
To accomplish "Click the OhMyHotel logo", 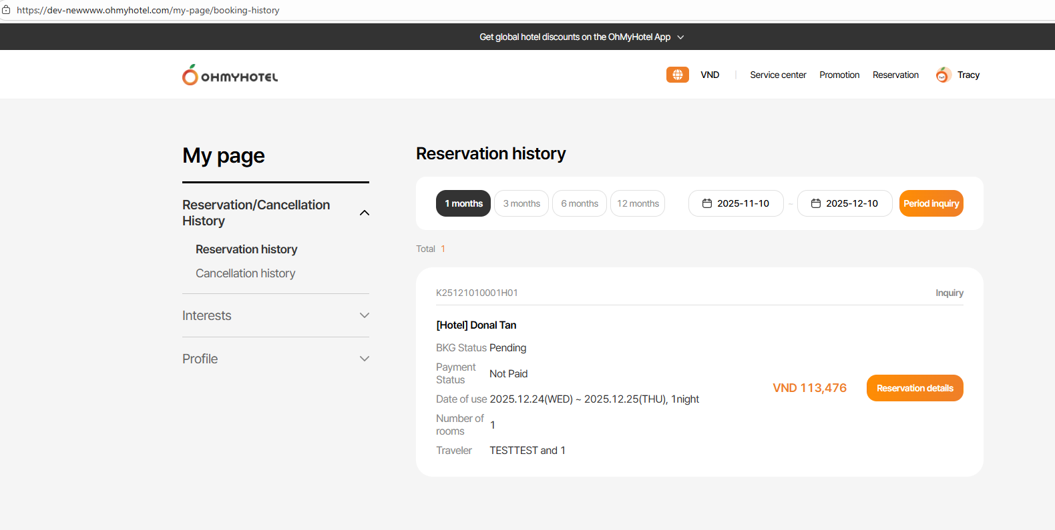I will (230, 75).
